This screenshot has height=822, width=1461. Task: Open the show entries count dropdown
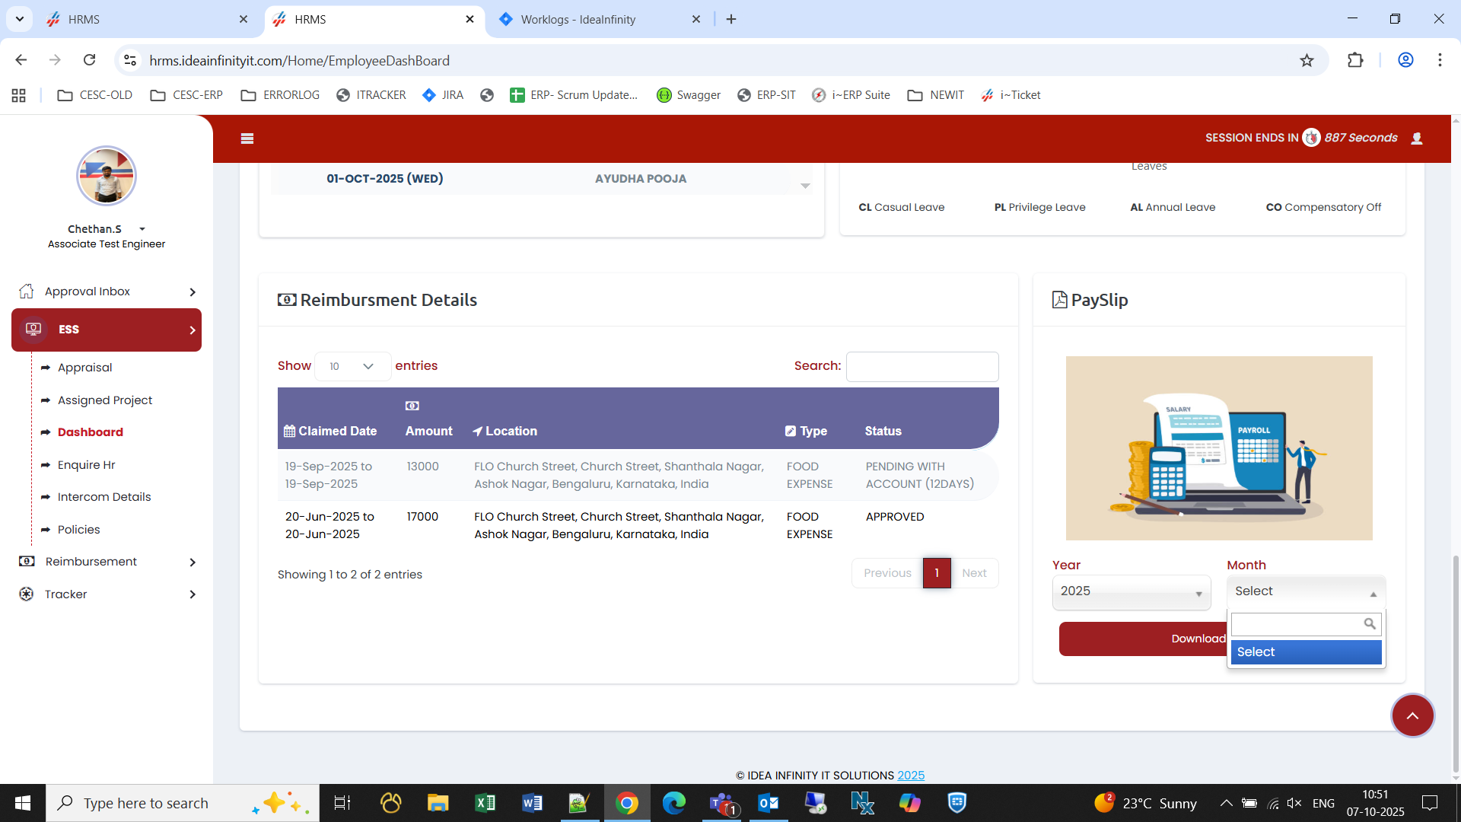[x=352, y=366]
